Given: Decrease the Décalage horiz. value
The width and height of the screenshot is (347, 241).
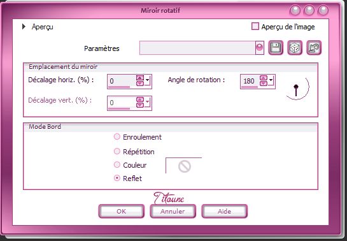Looking at the screenshot, I should 140,84.
